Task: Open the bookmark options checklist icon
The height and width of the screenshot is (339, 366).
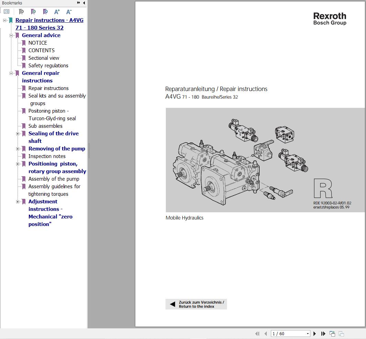Action: pos(7,11)
